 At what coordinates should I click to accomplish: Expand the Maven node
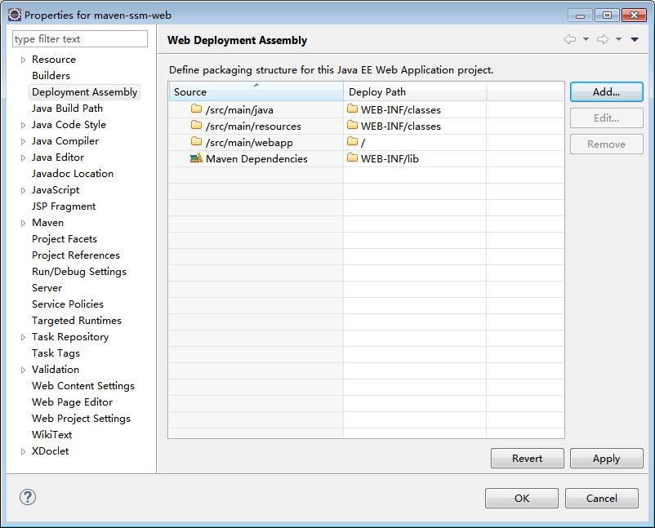tap(24, 223)
